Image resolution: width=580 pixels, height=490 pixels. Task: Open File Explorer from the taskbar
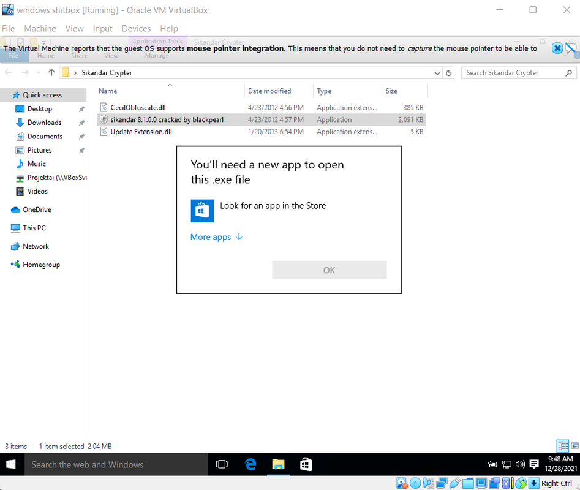tap(278, 464)
